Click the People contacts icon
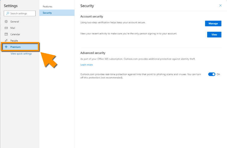227x148 pixels. pyautogui.click(x=6, y=40)
